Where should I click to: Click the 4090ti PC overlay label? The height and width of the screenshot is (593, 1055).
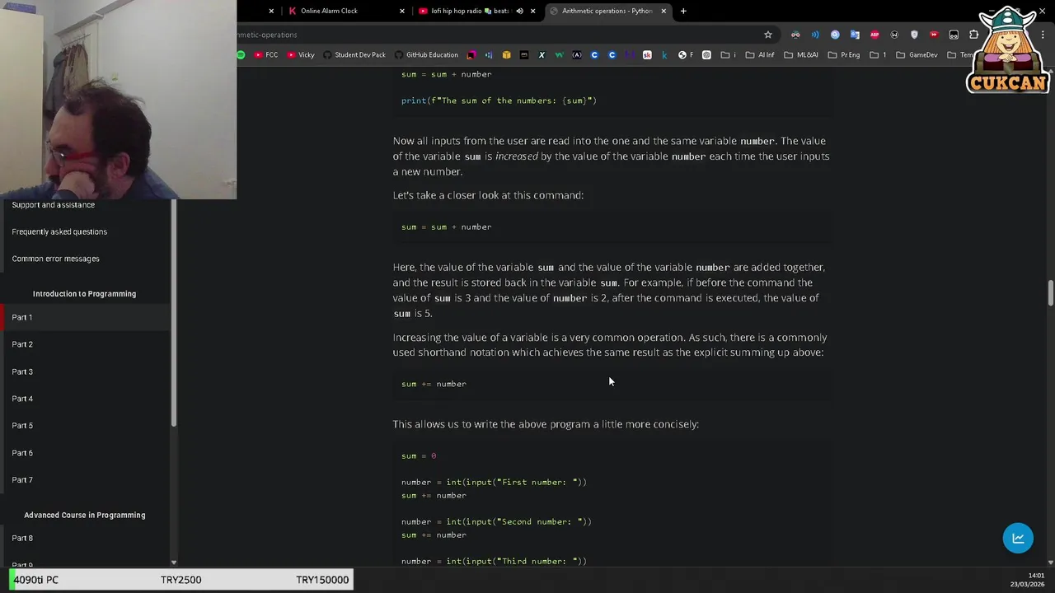point(35,580)
